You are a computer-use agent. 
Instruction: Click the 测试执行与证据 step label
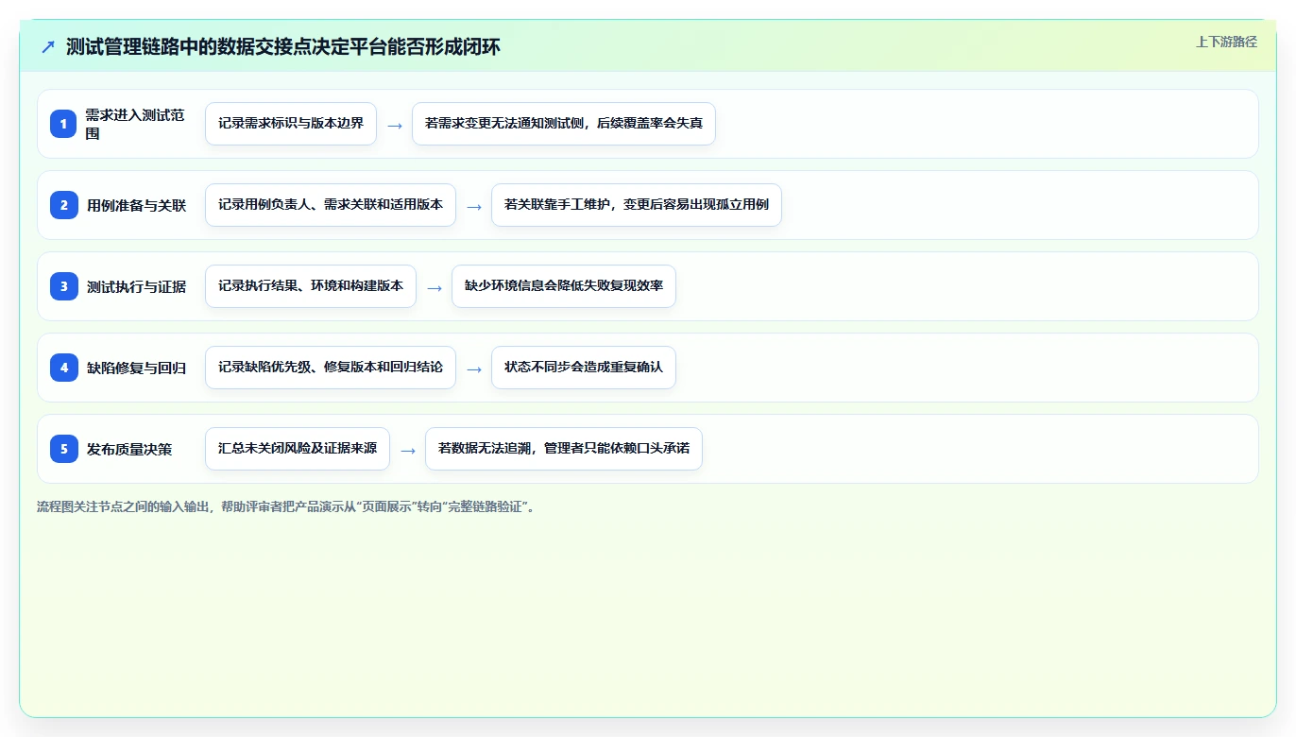tap(137, 286)
